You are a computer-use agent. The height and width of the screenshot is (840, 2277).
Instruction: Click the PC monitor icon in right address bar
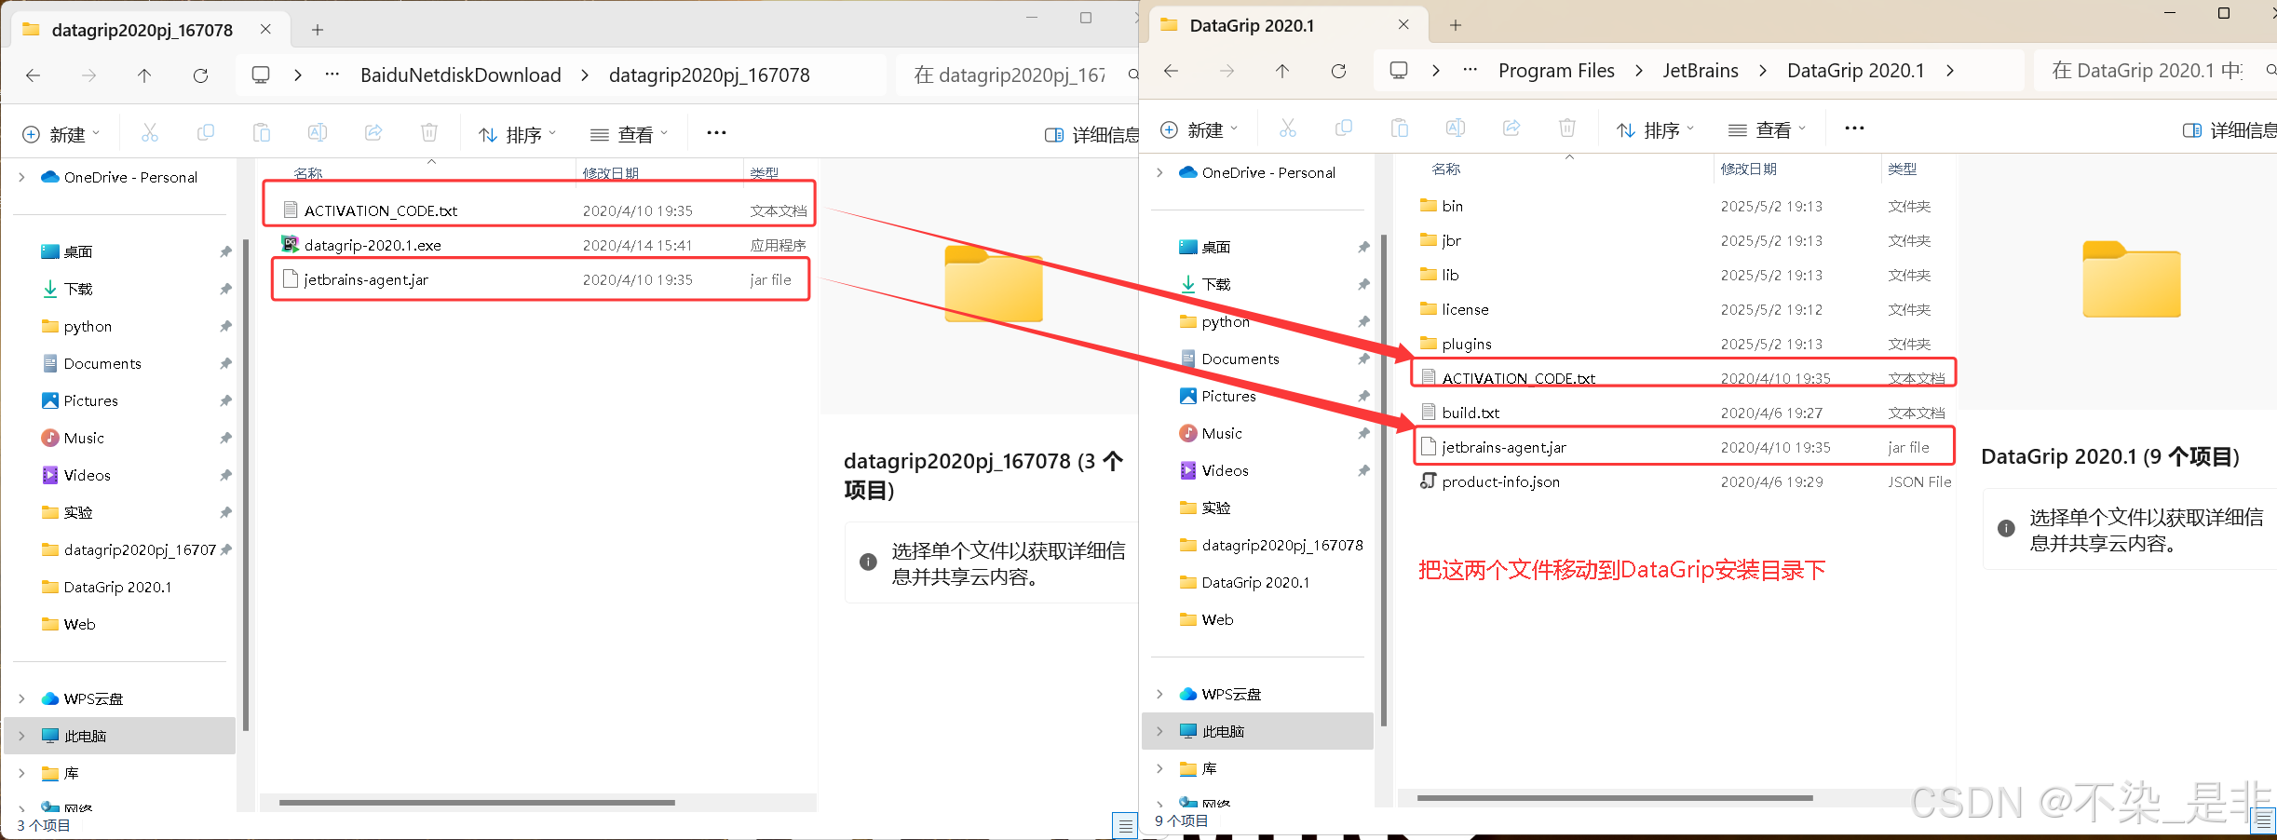pyautogui.click(x=1399, y=71)
